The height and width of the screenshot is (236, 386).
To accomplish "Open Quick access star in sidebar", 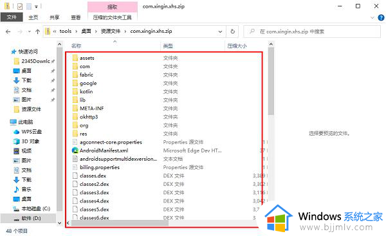I will pyautogui.click(x=14, y=51).
